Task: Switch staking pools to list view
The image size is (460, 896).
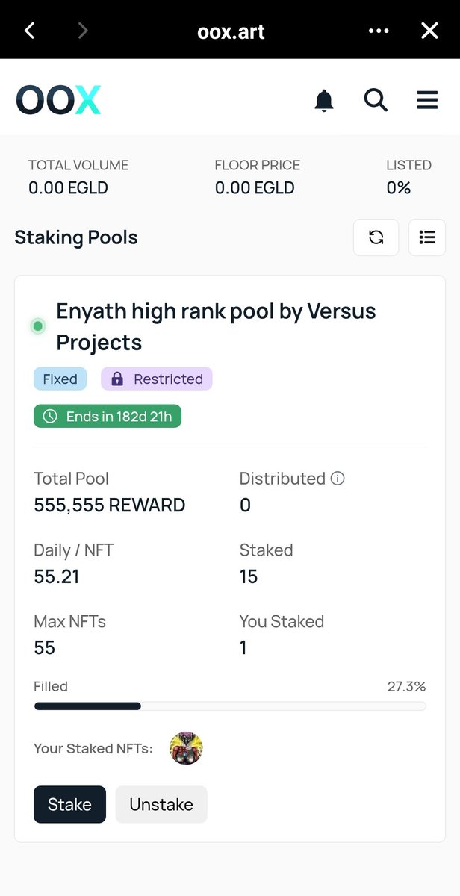Action: coord(427,237)
